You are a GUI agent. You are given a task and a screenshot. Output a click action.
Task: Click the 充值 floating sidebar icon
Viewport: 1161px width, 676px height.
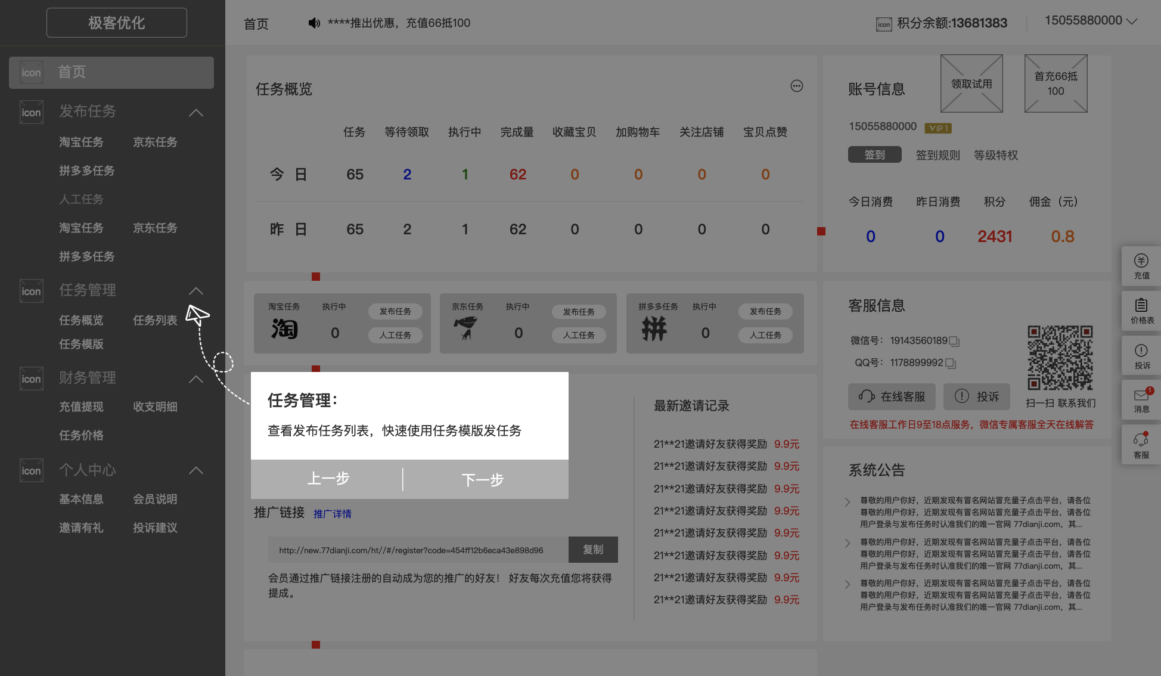coord(1141,266)
